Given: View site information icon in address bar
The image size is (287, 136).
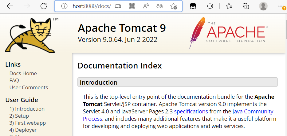Looking at the screenshot, I should (x=64, y=6).
